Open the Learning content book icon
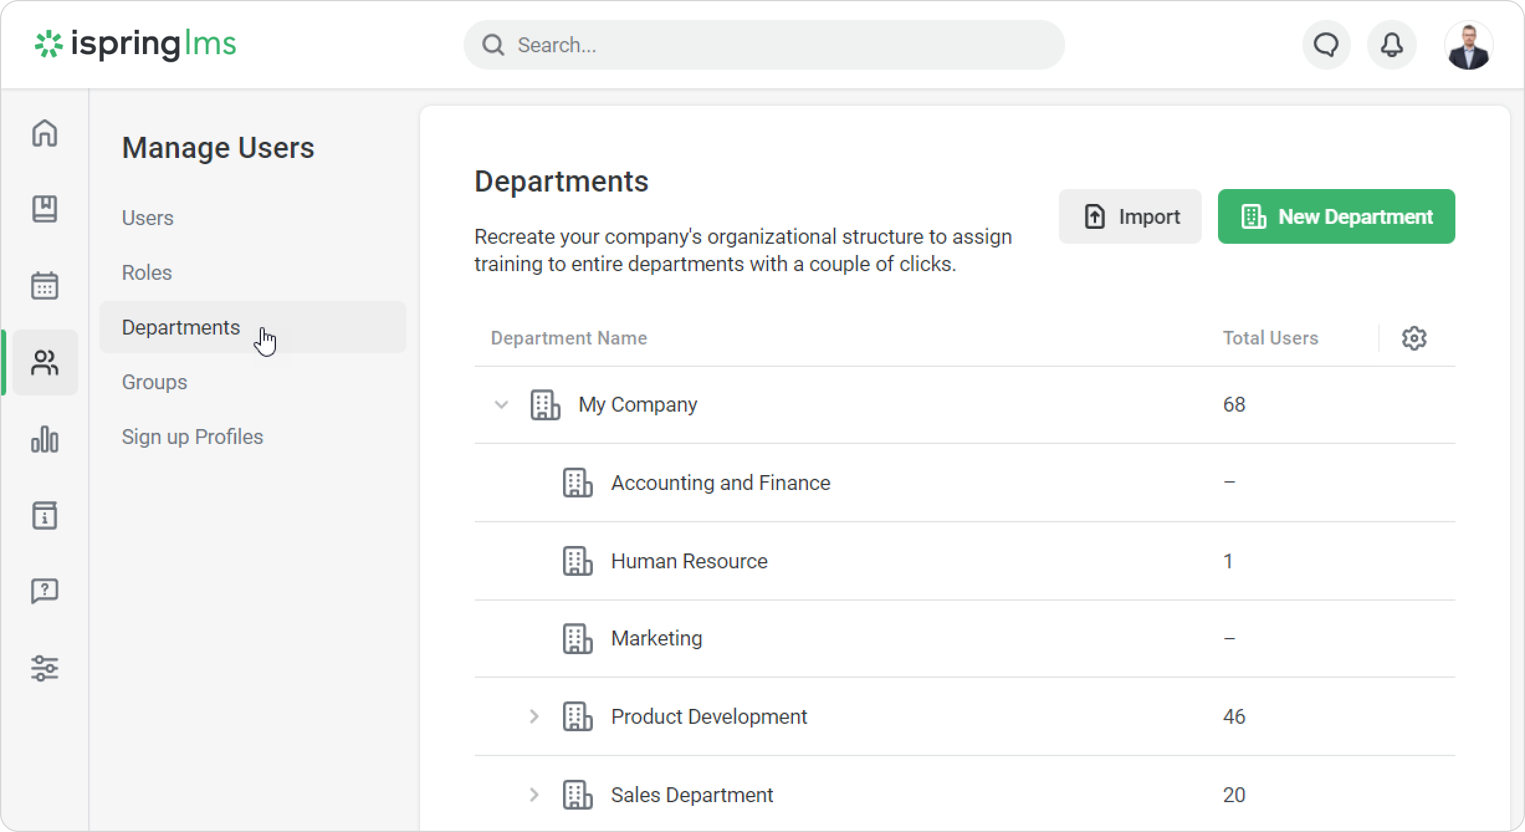Image resolution: width=1525 pixels, height=832 pixels. point(45,209)
